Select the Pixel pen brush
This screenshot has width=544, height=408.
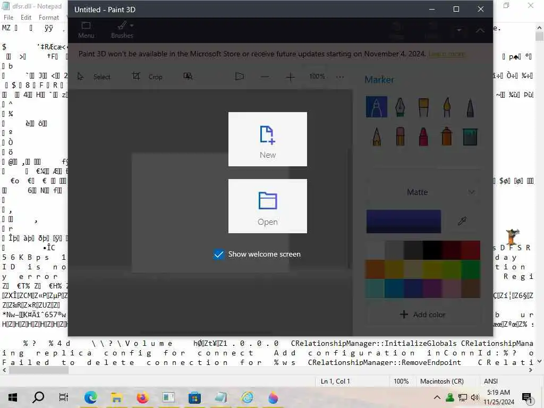[470, 107]
